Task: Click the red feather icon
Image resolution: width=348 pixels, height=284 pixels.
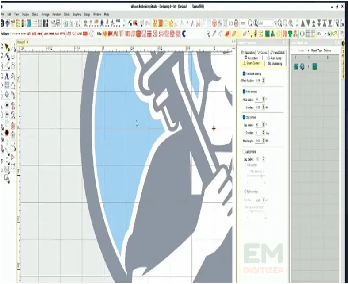Action: (x=227, y=34)
